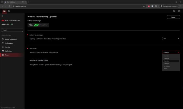183x109 pixels.
Task: Click 'Idle mode' section label
Action: pos(33,49)
